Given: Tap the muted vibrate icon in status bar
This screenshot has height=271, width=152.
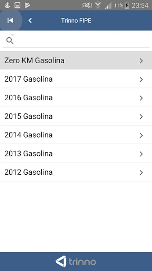Looking at the screenshot, I should pyautogui.click(x=87, y=5).
